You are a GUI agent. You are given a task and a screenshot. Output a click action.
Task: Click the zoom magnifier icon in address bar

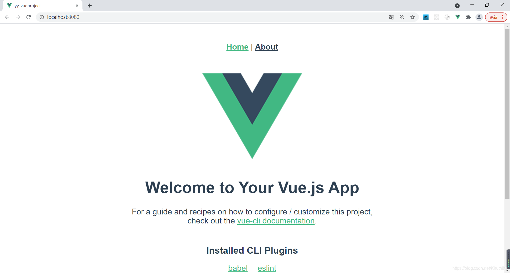click(x=402, y=17)
